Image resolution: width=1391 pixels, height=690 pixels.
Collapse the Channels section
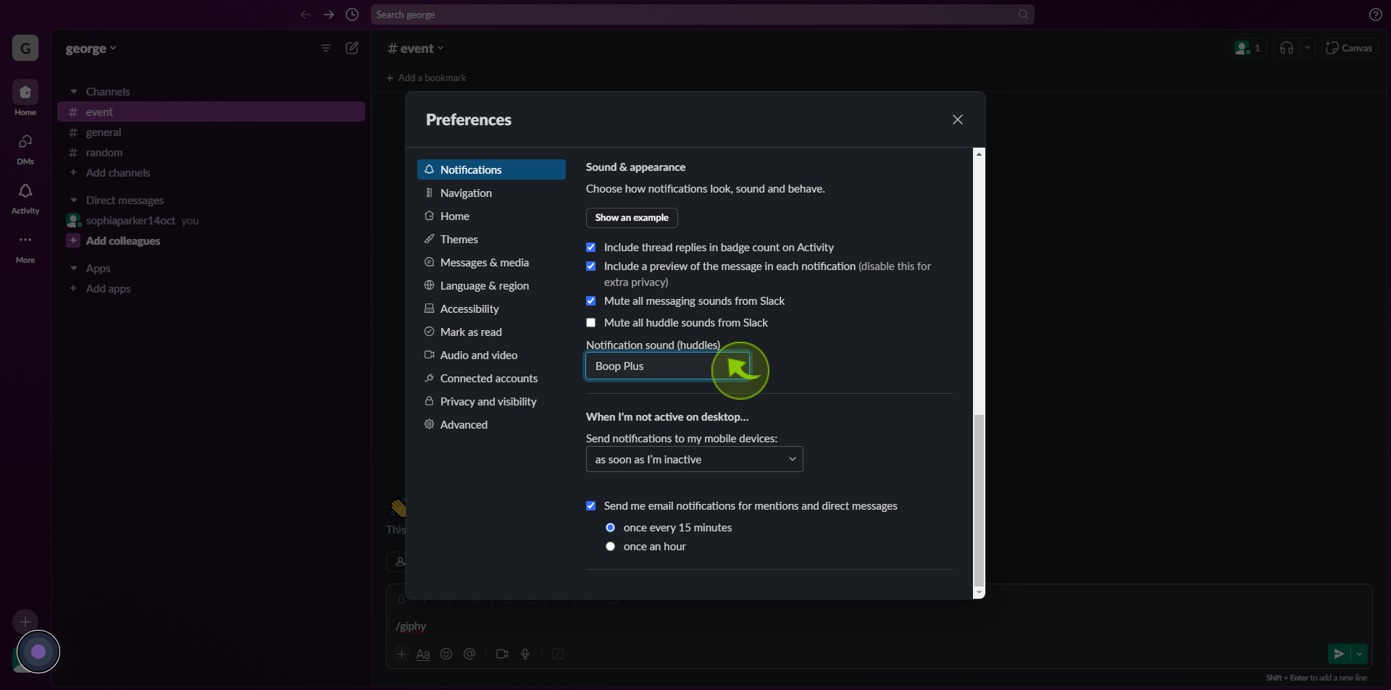73,92
